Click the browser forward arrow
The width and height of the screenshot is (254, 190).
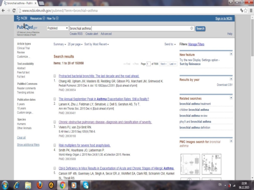coord(9,11)
